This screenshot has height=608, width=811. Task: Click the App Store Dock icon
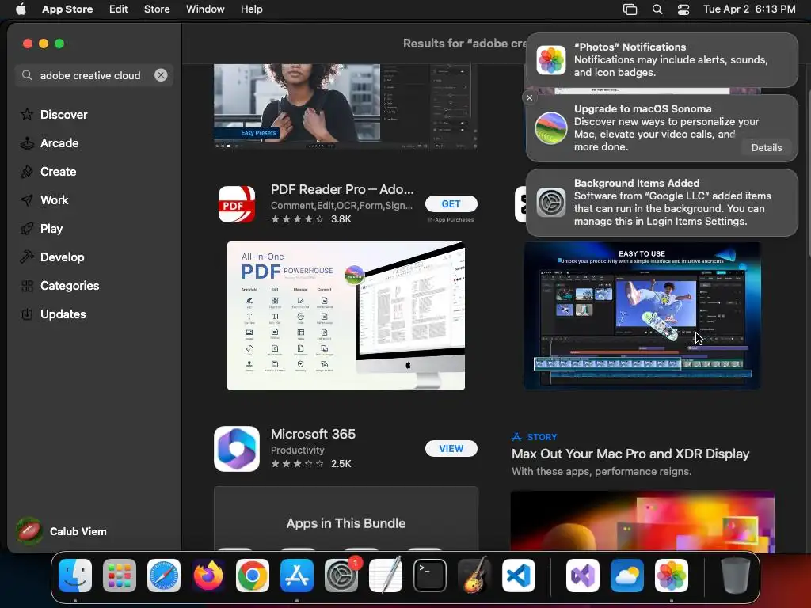click(x=297, y=576)
